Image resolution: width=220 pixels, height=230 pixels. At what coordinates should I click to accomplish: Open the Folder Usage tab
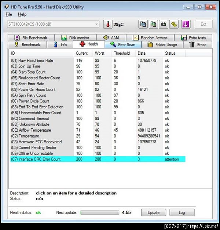click(162, 45)
